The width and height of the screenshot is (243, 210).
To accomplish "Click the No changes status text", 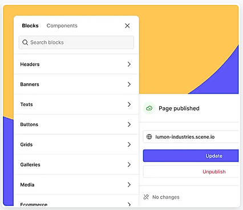I will [166, 197].
